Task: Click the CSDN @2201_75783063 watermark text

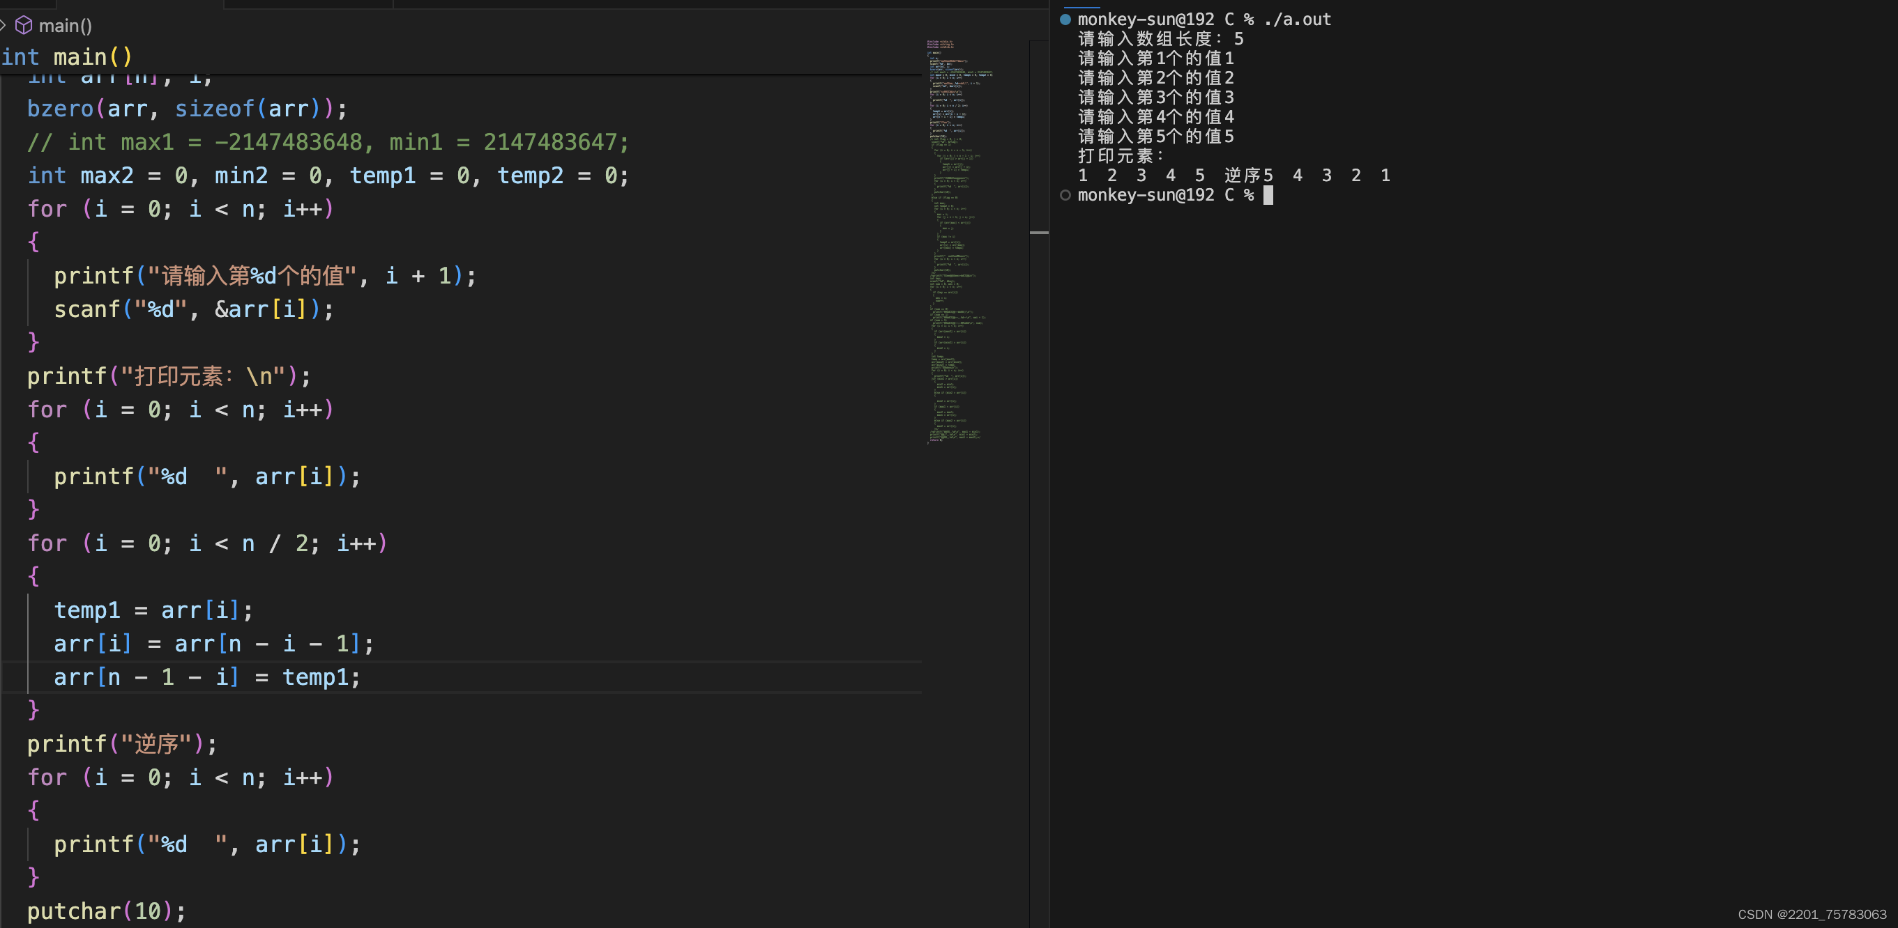Action: pos(1811,914)
